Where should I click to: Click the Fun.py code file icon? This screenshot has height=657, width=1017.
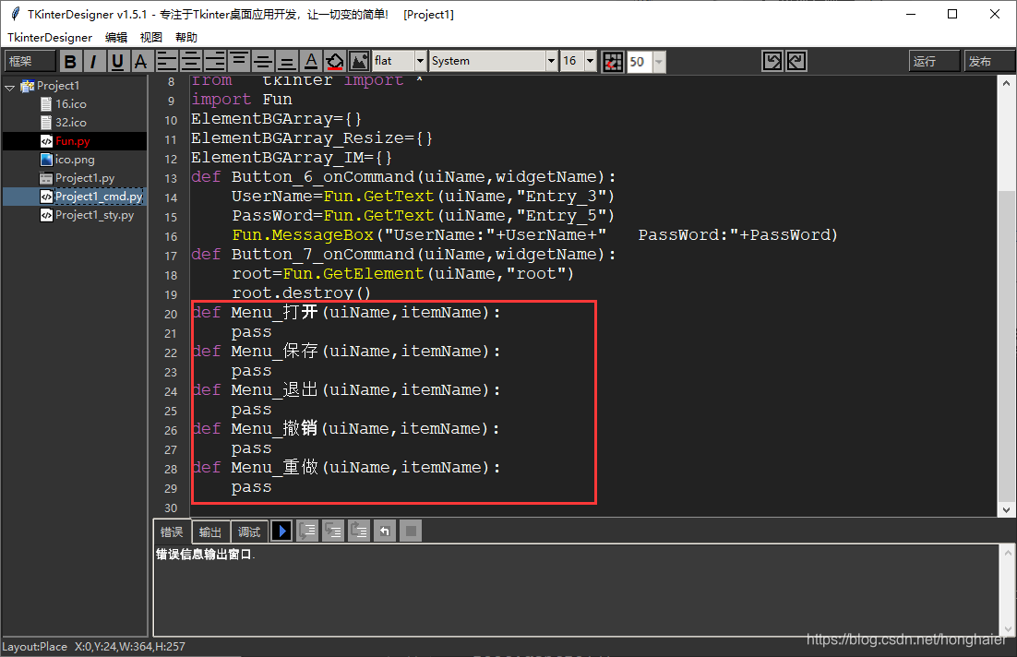click(46, 141)
